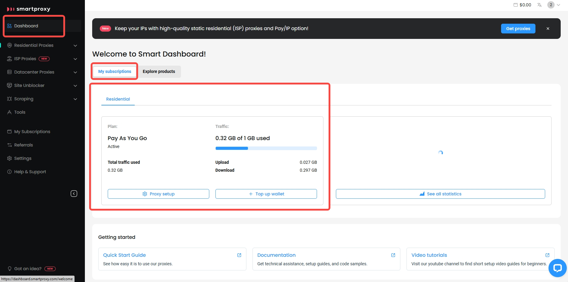
Task: Click the Settings gear icon in sidebar
Action: click(x=9, y=158)
